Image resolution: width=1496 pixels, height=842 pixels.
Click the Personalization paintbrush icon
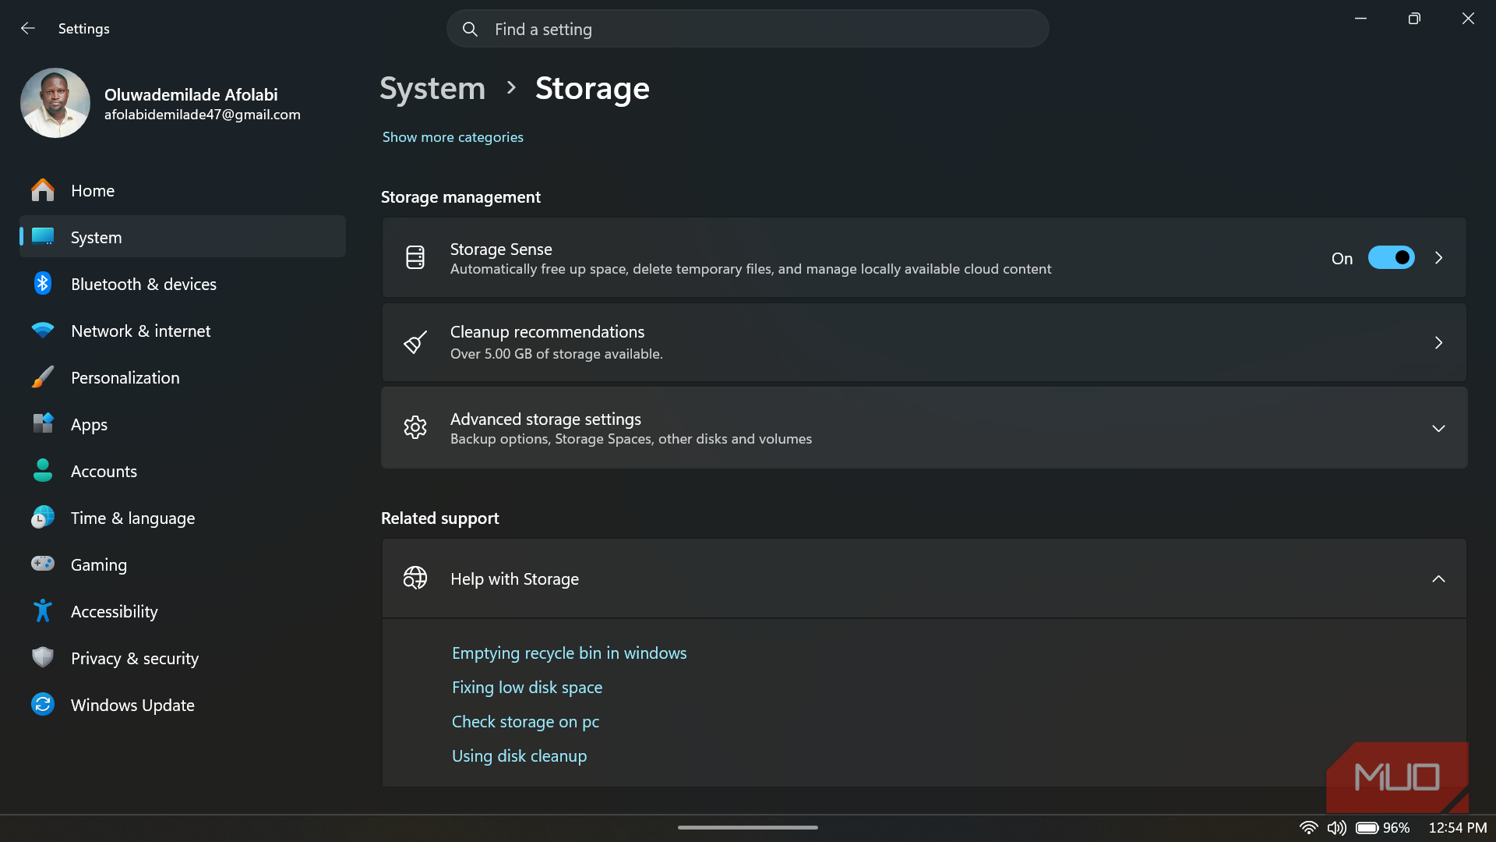43,377
